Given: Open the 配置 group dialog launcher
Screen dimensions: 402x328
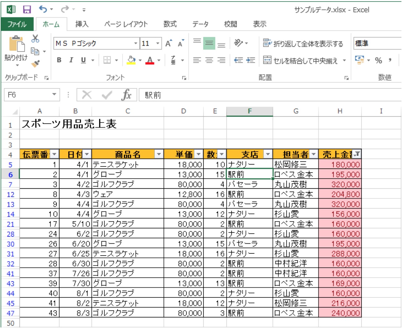Looking at the screenshot, I should point(346,78).
